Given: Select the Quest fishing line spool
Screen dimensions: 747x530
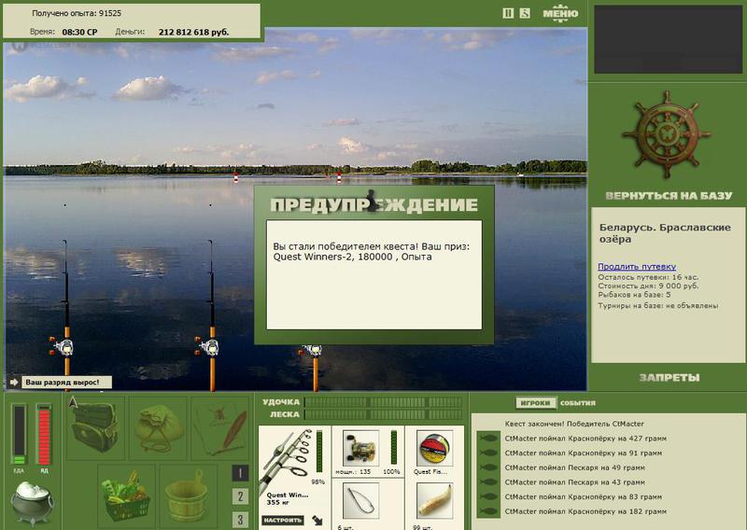Looking at the screenshot, I should 434,448.
